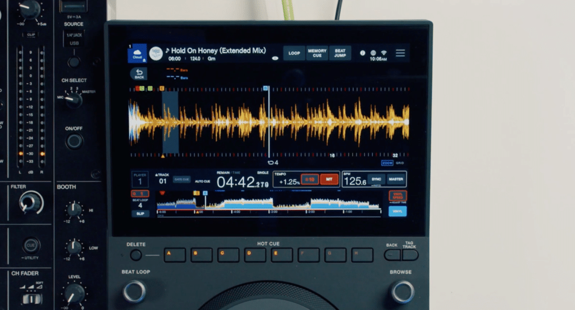575x310 pixels.
Task: Tap the Gm key label
Action: [212, 59]
